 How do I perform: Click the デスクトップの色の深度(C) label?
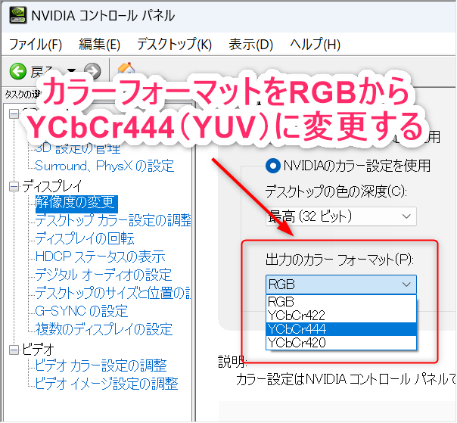click(x=336, y=191)
